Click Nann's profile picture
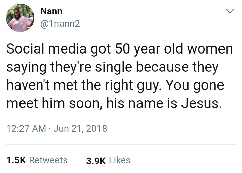 tap(20, 18)
